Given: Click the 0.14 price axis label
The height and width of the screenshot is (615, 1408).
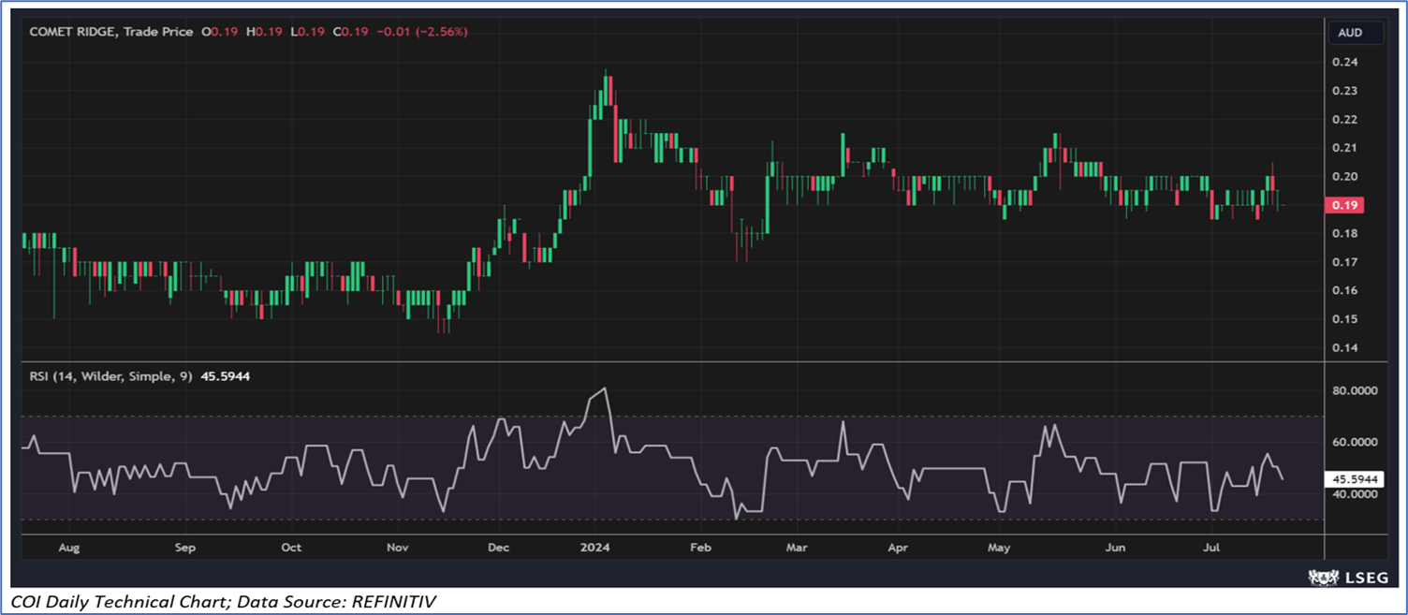Looking at the screenshot, I should (1343, 348).
